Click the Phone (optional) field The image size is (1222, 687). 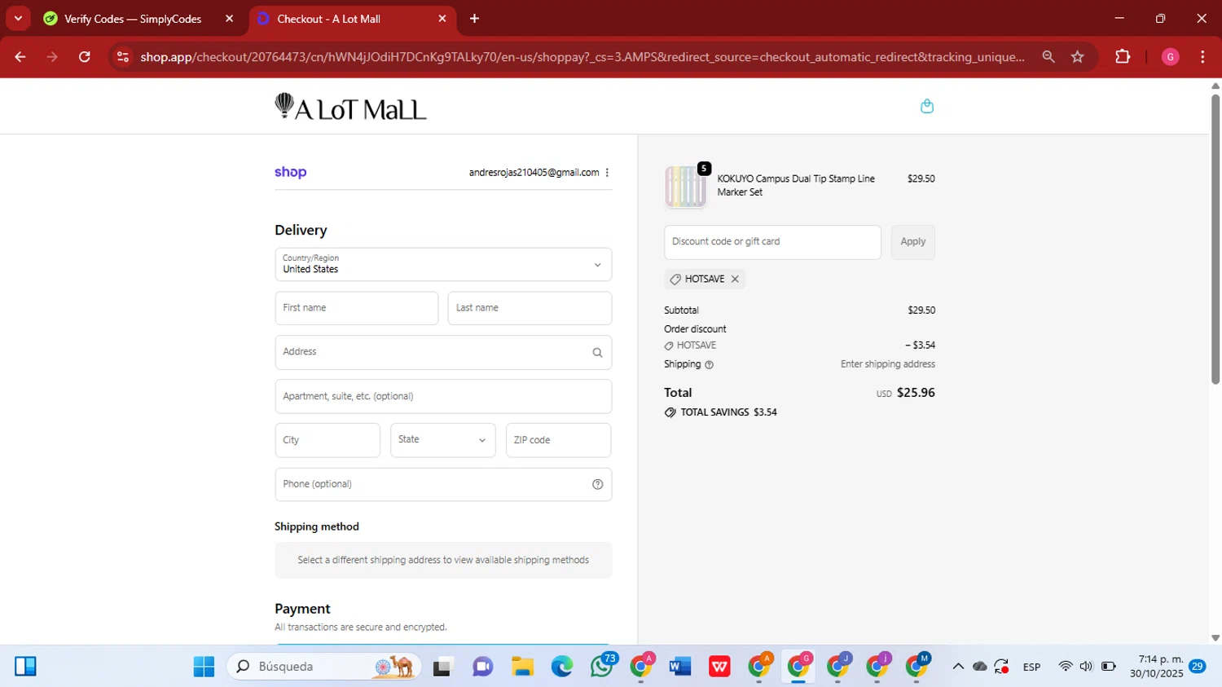pos(443,484)
